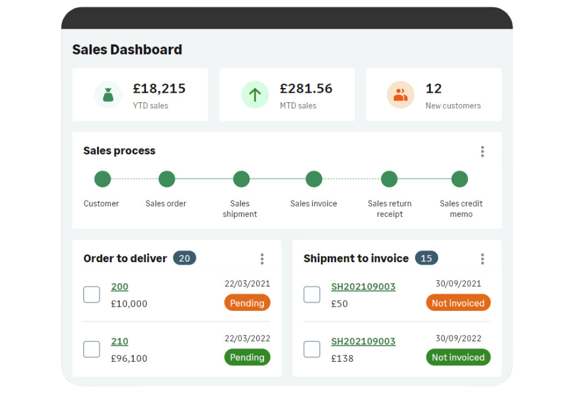Open the Shipment to invoice options menu
This screenshot has width=575, height=394.
coord(482,259)
